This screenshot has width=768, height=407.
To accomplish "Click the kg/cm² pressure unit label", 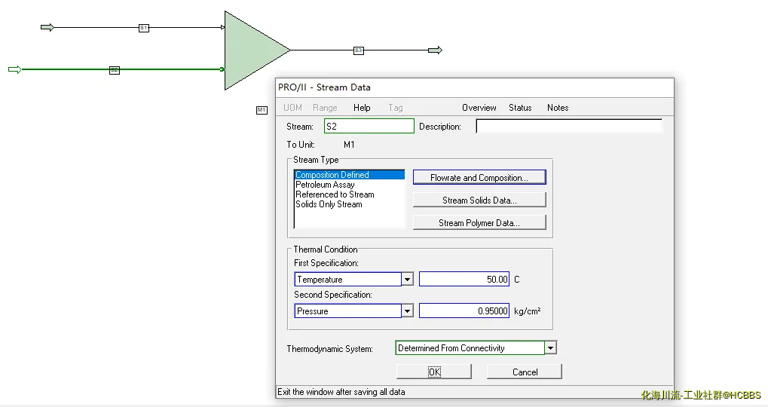I will click(x=528, y=311).
